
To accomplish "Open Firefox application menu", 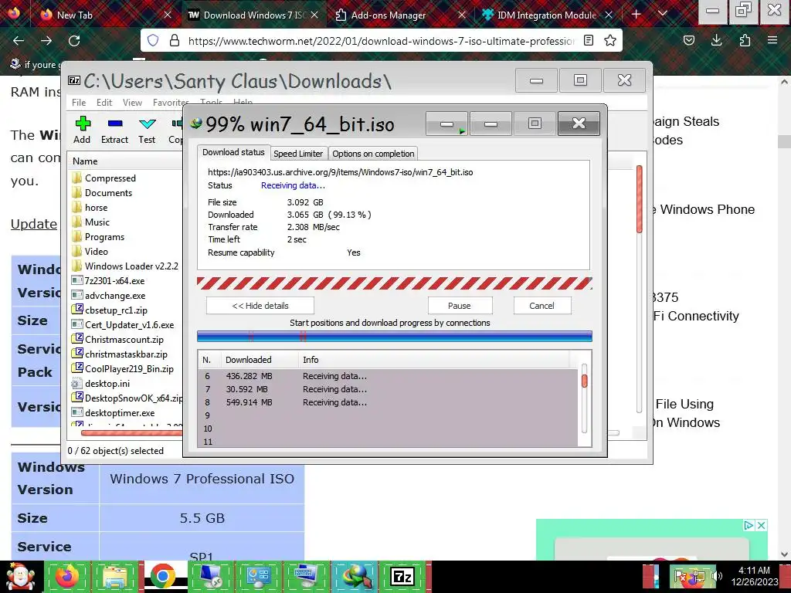I will tap(772, 40).
